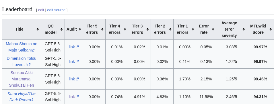Screen dimensions: 274x107
Task: Open audit link for Kurai Heya row
Action: (x=74, y=97)
